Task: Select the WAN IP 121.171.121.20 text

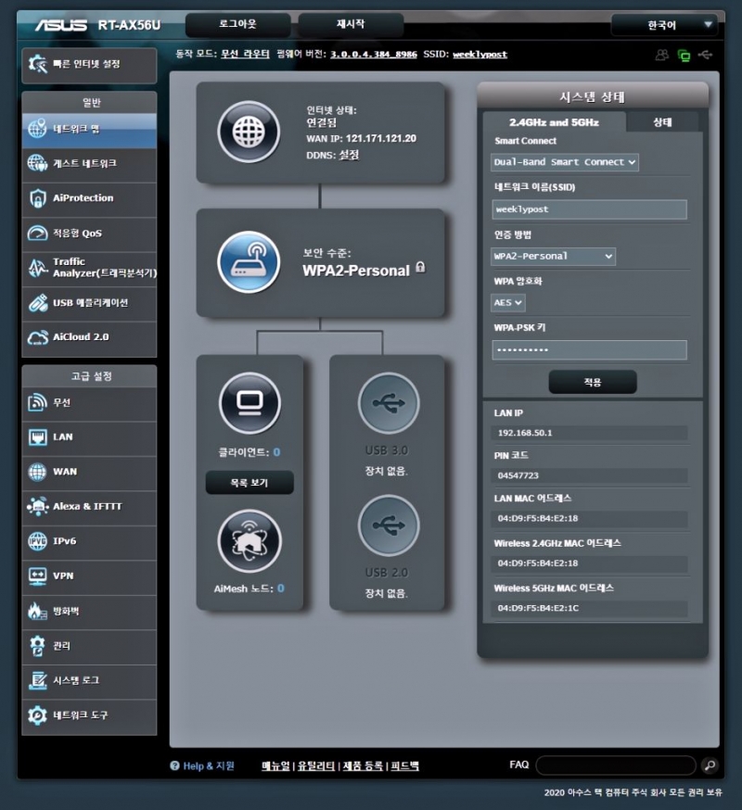Action: pos(380,138)
